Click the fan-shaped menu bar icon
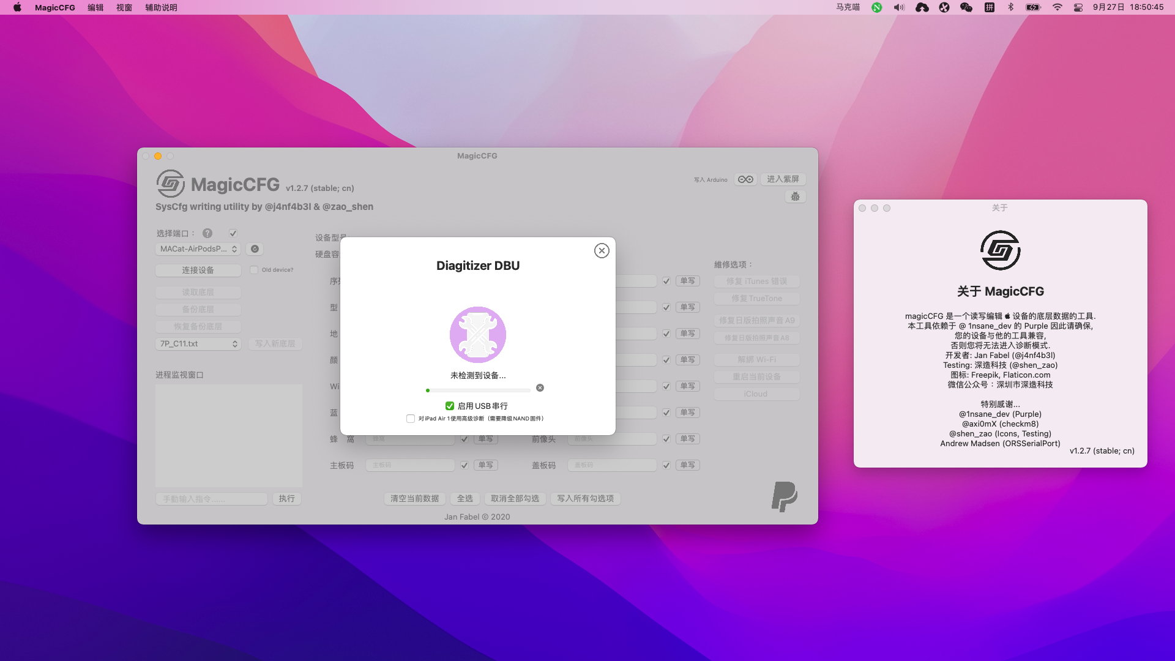The width and height of the screenshot is (1175, 661). (x=944, y=7)
